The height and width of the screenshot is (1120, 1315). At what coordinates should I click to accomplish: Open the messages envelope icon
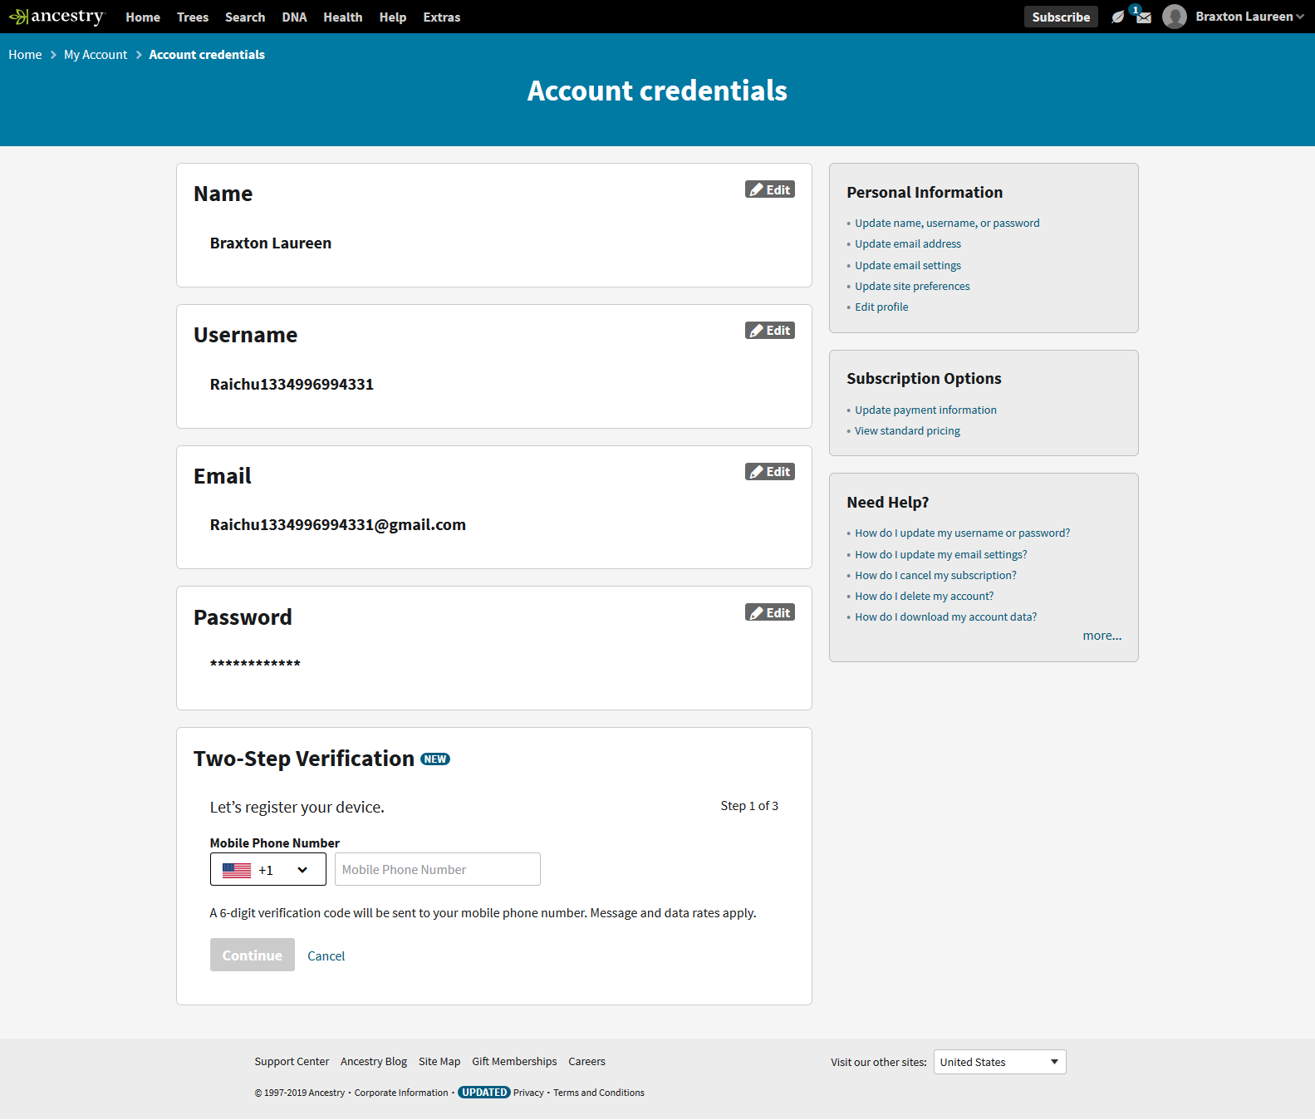click(1144, 17)
